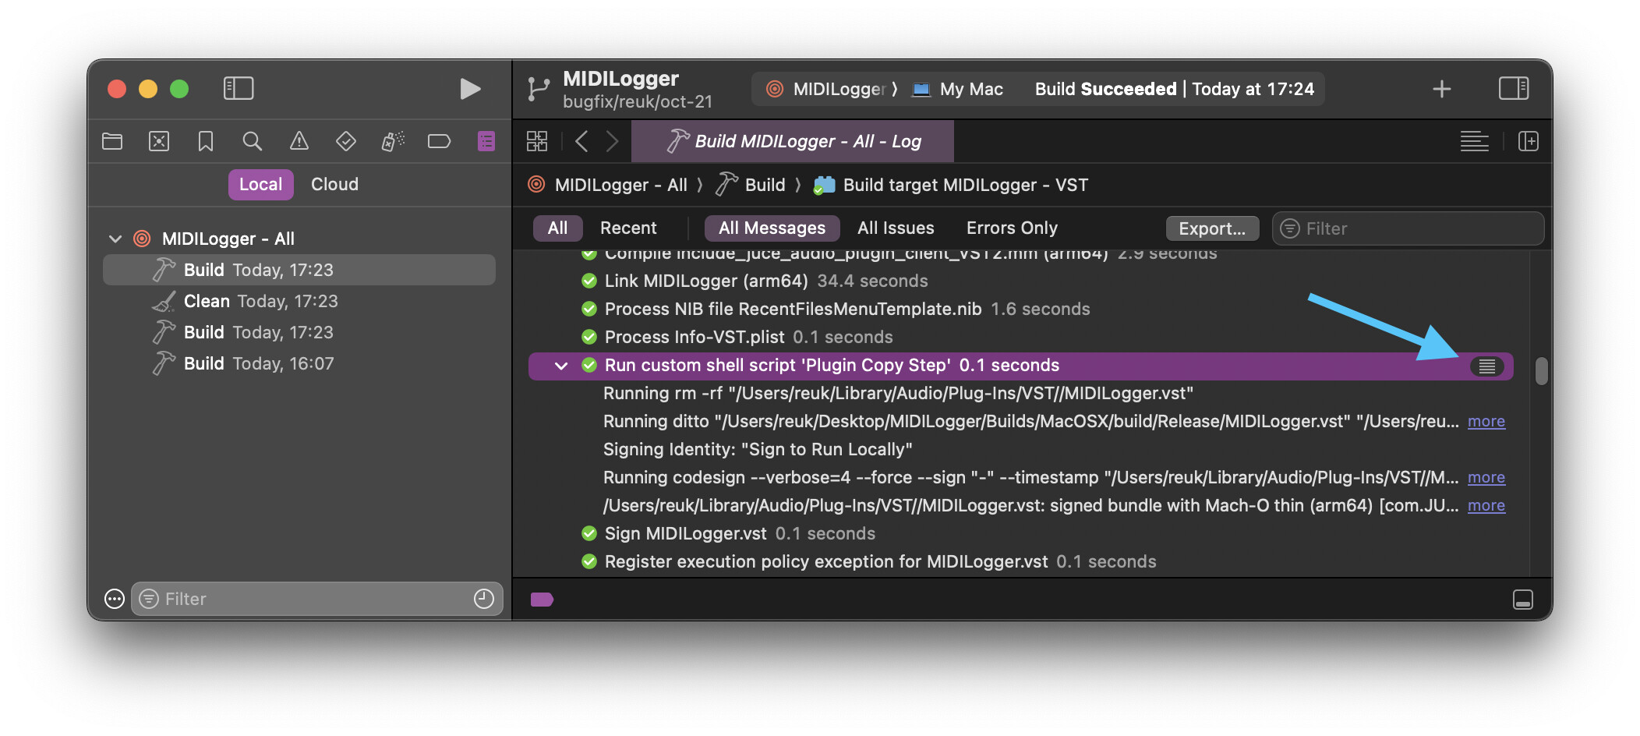This screenshot has height=736, width=1640.
Task: Click the Build Succeeded activity status
Action: (1174, 89)
